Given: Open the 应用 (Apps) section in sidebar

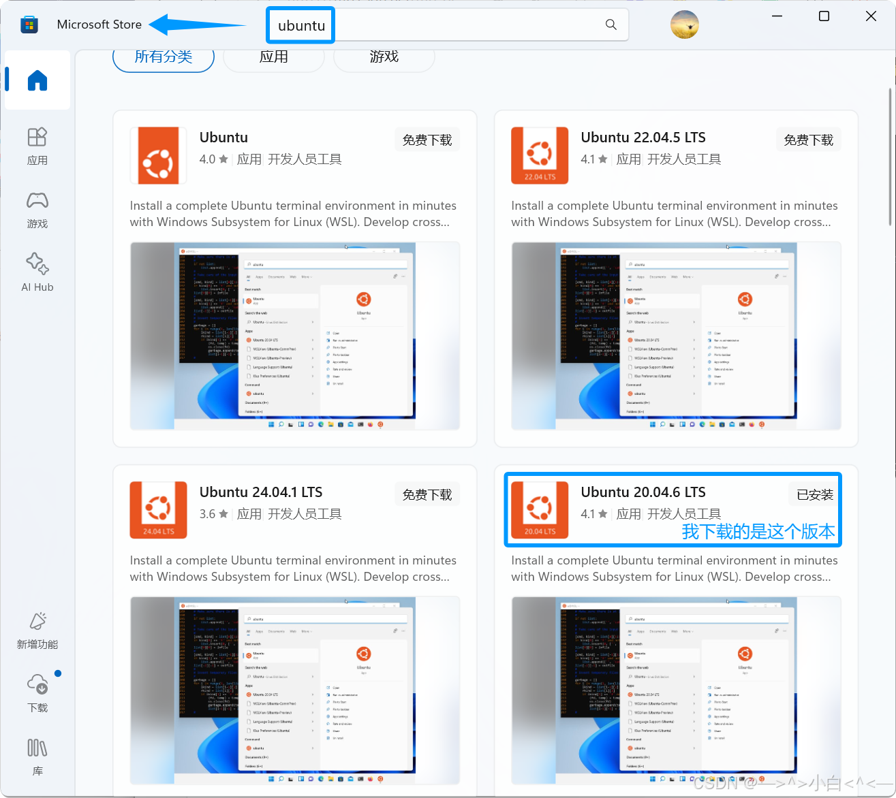Looking at the screenshot, I should click(37, 146).
